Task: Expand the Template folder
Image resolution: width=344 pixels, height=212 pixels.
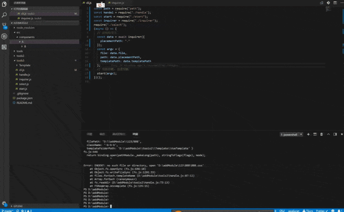Action: point(44,65)
